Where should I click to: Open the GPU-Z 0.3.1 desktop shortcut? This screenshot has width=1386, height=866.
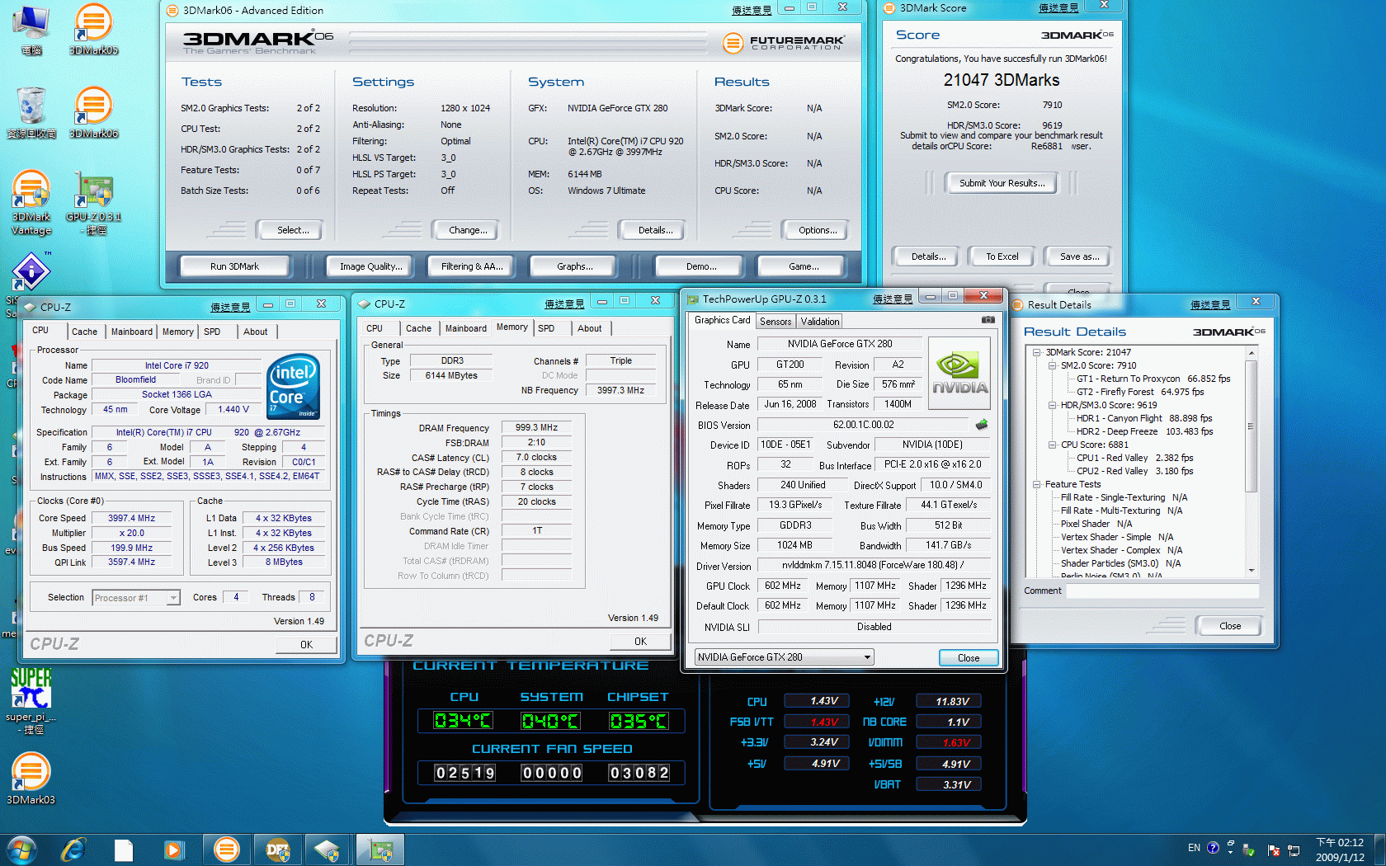pos(94,202)
